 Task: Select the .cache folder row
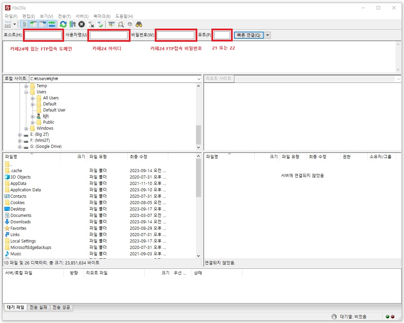tap(99, 170)
